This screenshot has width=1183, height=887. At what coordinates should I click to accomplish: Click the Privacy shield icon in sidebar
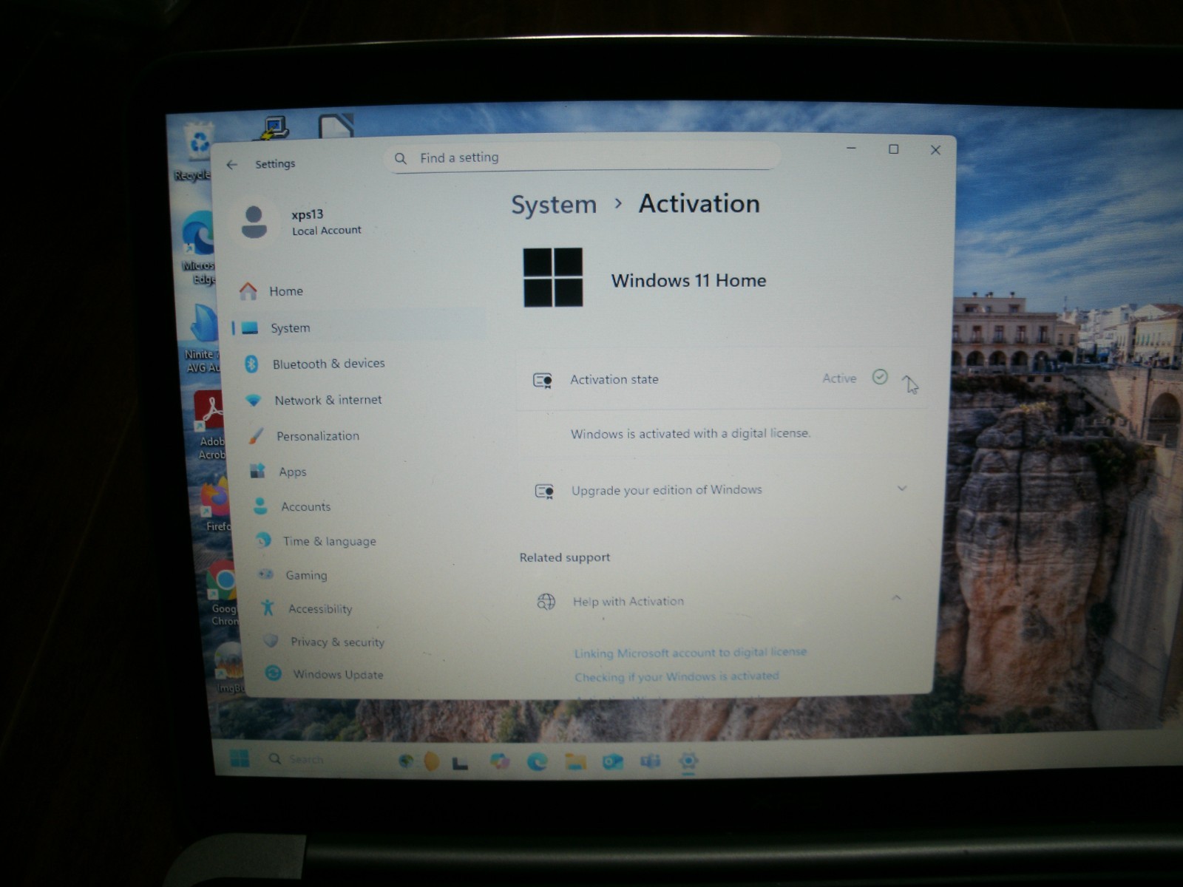271,641
